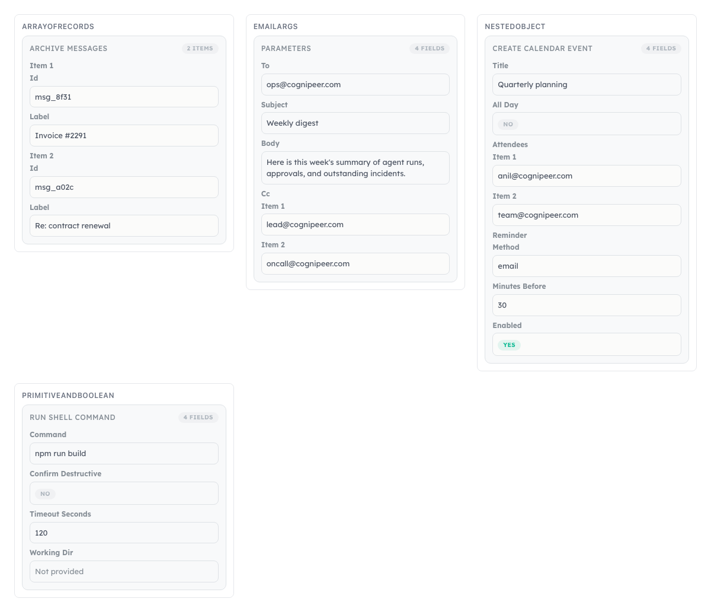
Task: Click 4 FIELDS badge on Run Shell Command
Action: click(x=198, y=418)
